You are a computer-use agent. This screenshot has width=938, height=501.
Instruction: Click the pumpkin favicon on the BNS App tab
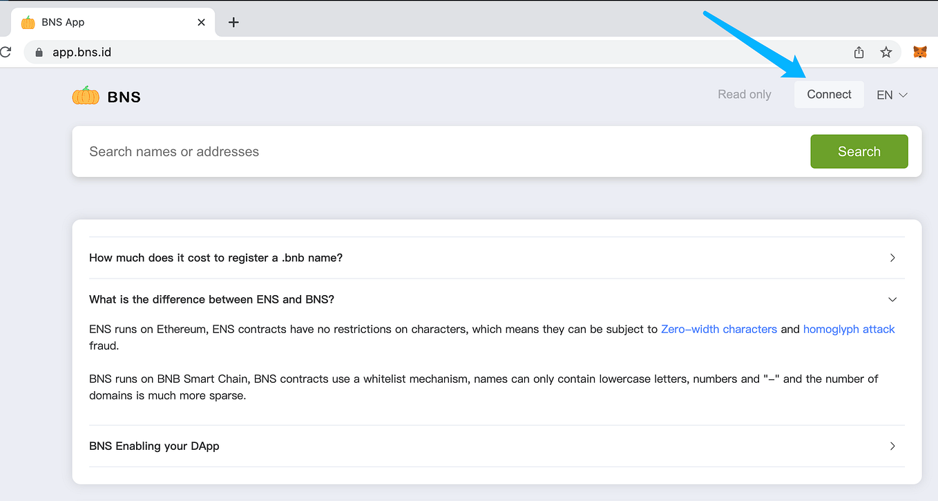click(28, 21)
